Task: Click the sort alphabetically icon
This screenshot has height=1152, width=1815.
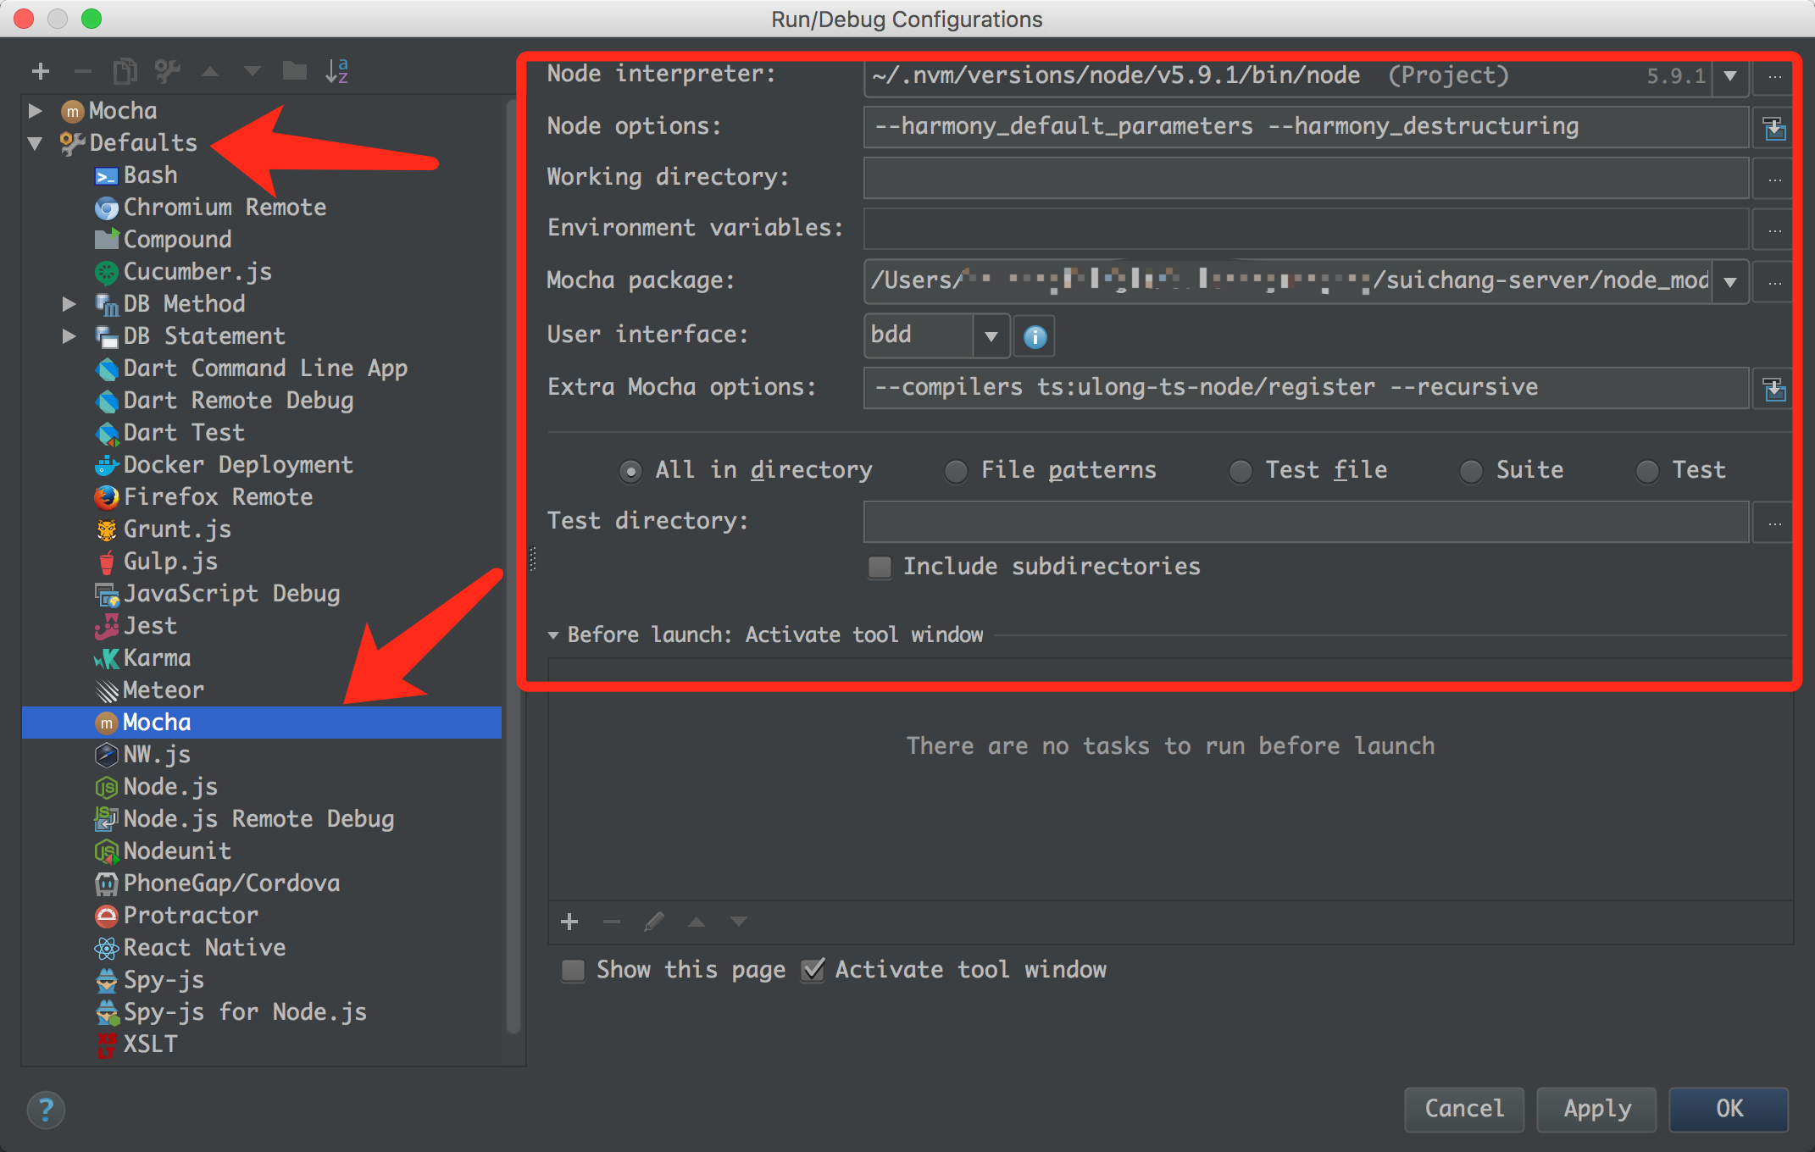Action: click(x=336, y=71)
